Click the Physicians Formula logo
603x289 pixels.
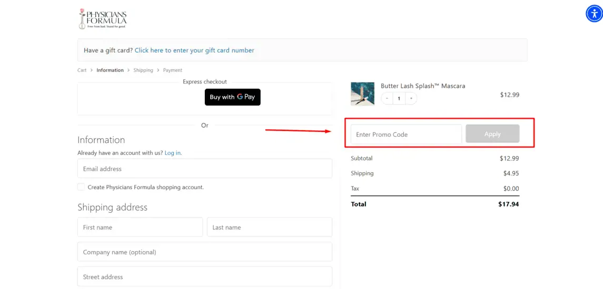(103, 19)
